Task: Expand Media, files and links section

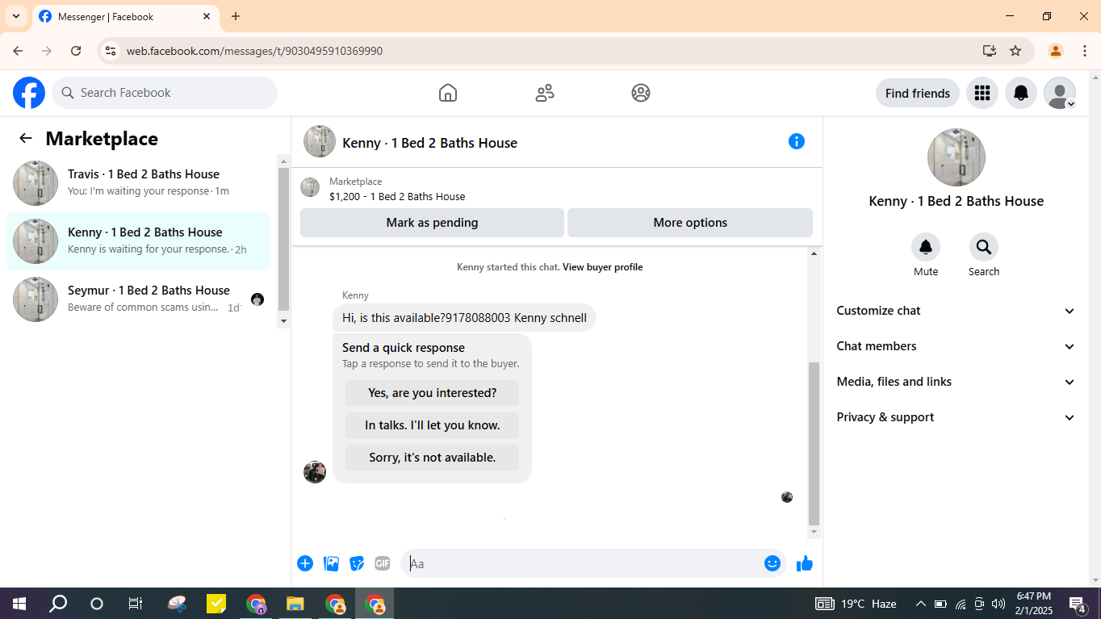Action: 957,382
